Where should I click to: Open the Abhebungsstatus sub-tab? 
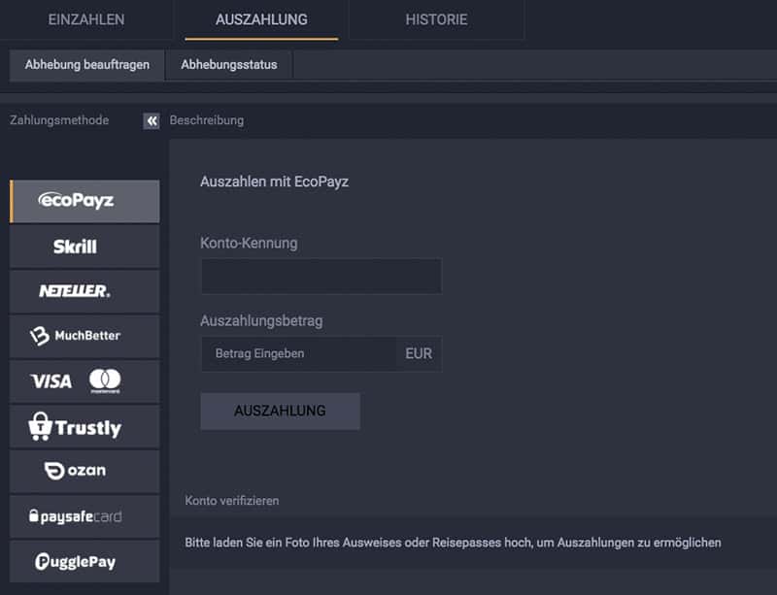229,65
